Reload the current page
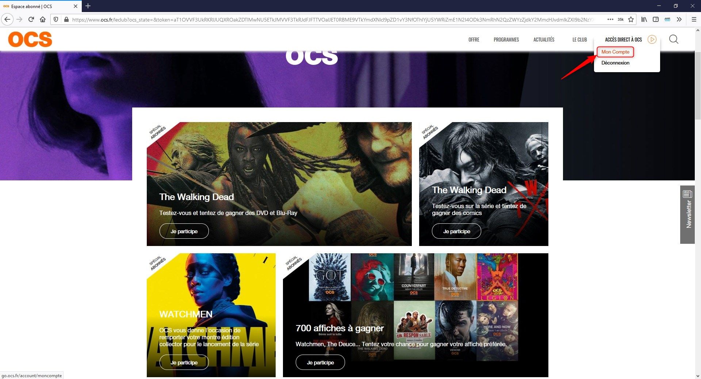 tap(31, 19)
